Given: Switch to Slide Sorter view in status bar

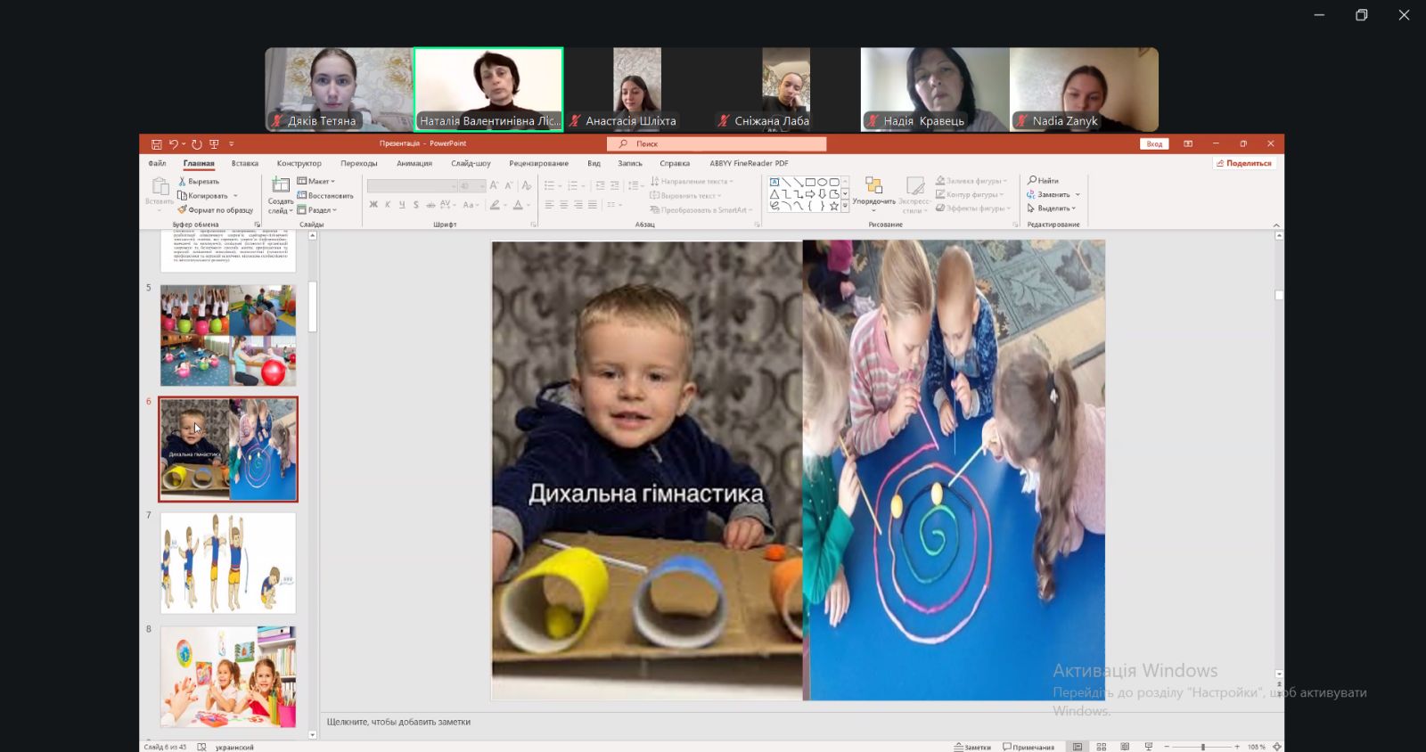Looking at the screenshot, I should pyautogui.click(x=1101, y=747).
